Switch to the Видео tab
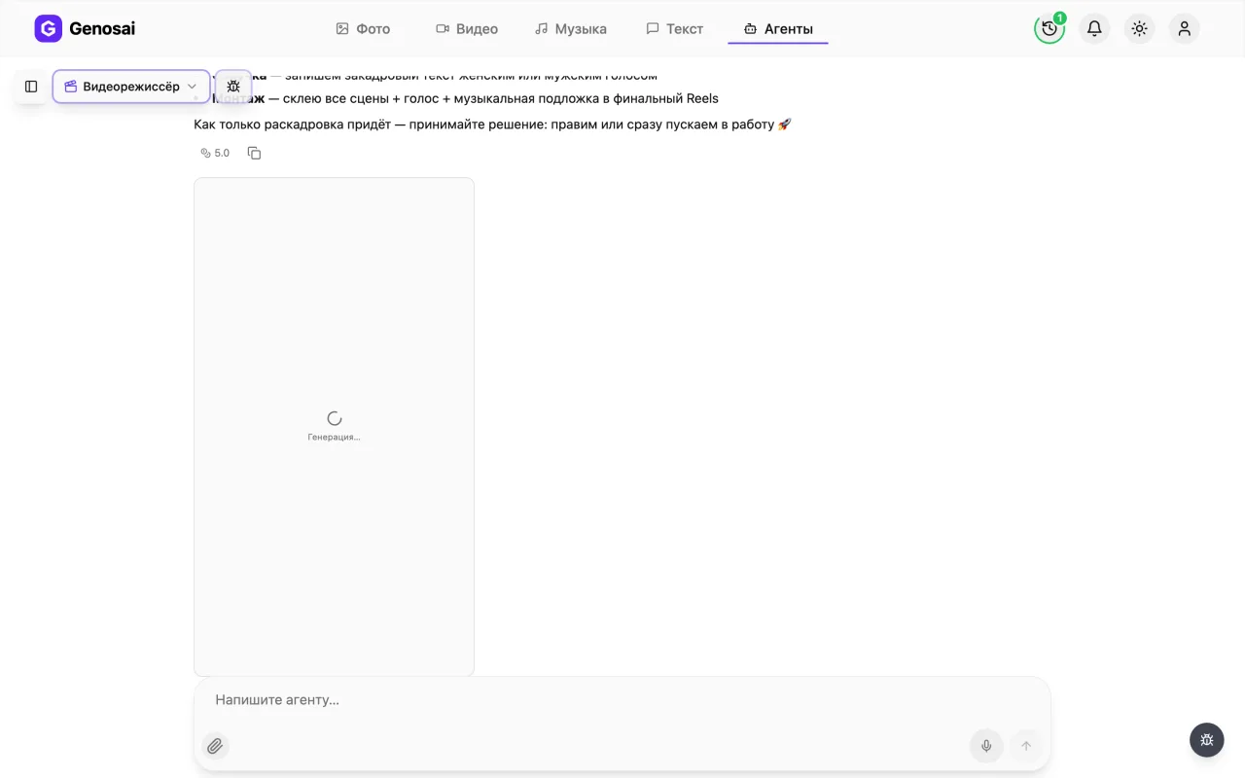The image size is (1245, 778). [467, 29]
